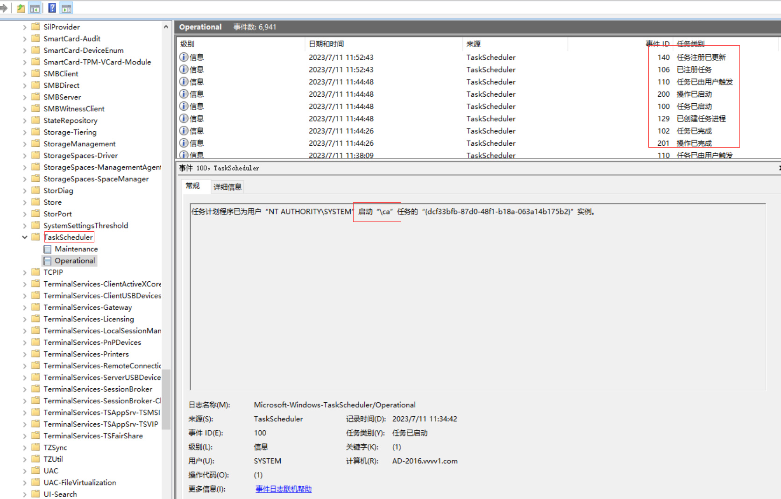Click info icon of event 140 row
This screenshot has width=781, height=499.
tap(184, 57)
